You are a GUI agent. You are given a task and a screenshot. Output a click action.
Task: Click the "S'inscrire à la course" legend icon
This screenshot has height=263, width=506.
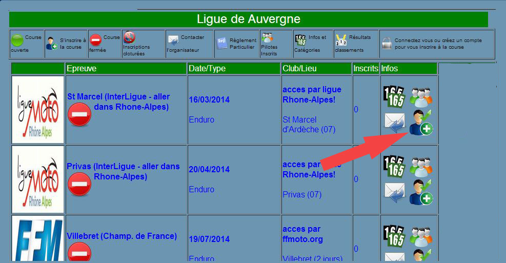point(52,43)
